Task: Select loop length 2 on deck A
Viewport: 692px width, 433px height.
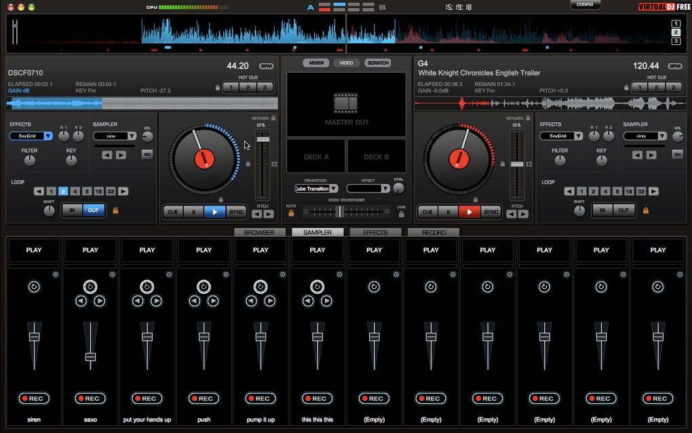Action: 63,191
